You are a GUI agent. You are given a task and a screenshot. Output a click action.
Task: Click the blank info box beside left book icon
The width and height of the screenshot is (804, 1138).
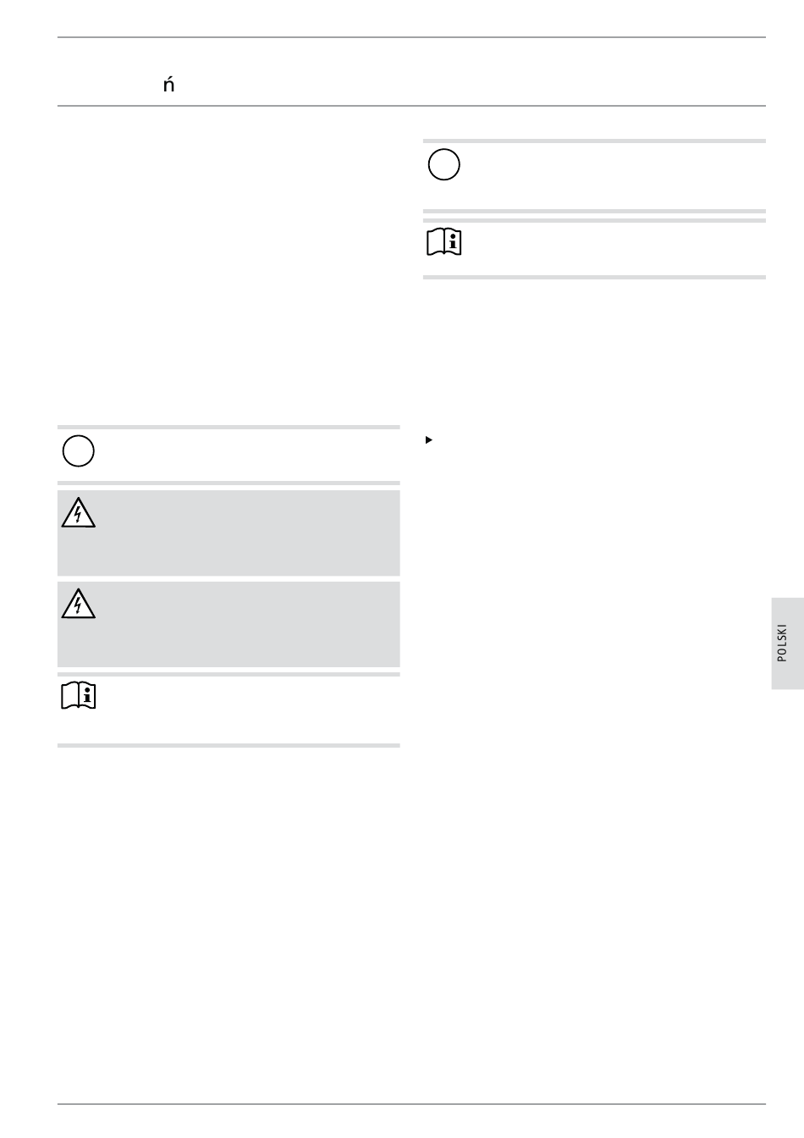tap(245, 709)
